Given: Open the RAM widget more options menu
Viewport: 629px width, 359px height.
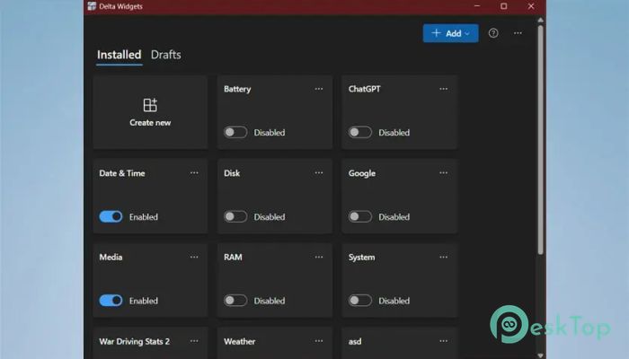Looking at the screenshot, I should 318,258.
